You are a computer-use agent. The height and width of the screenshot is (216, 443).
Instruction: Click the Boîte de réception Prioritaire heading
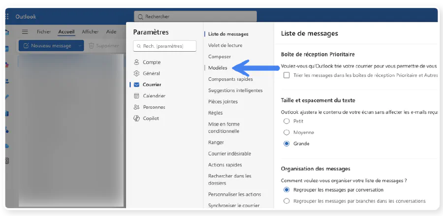(318, 54)
